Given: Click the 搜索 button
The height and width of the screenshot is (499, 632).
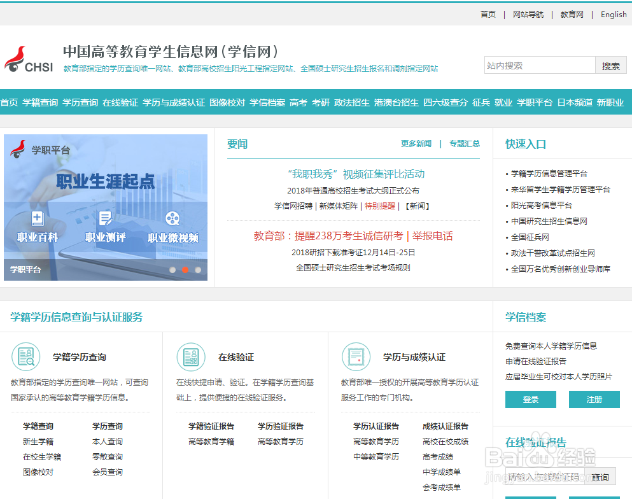Looking at the screenshot, I should [x=610, y=66].
